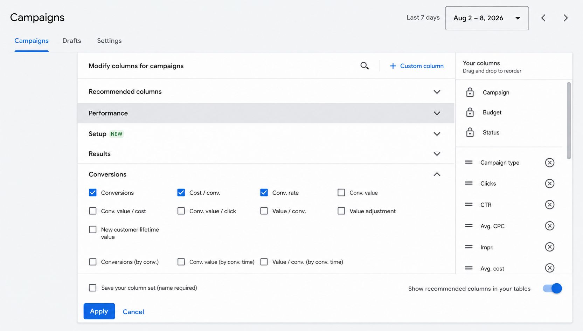Click the Drag and drop to reorder hint
Screen dimensions: 583x331
click(492, 71)
